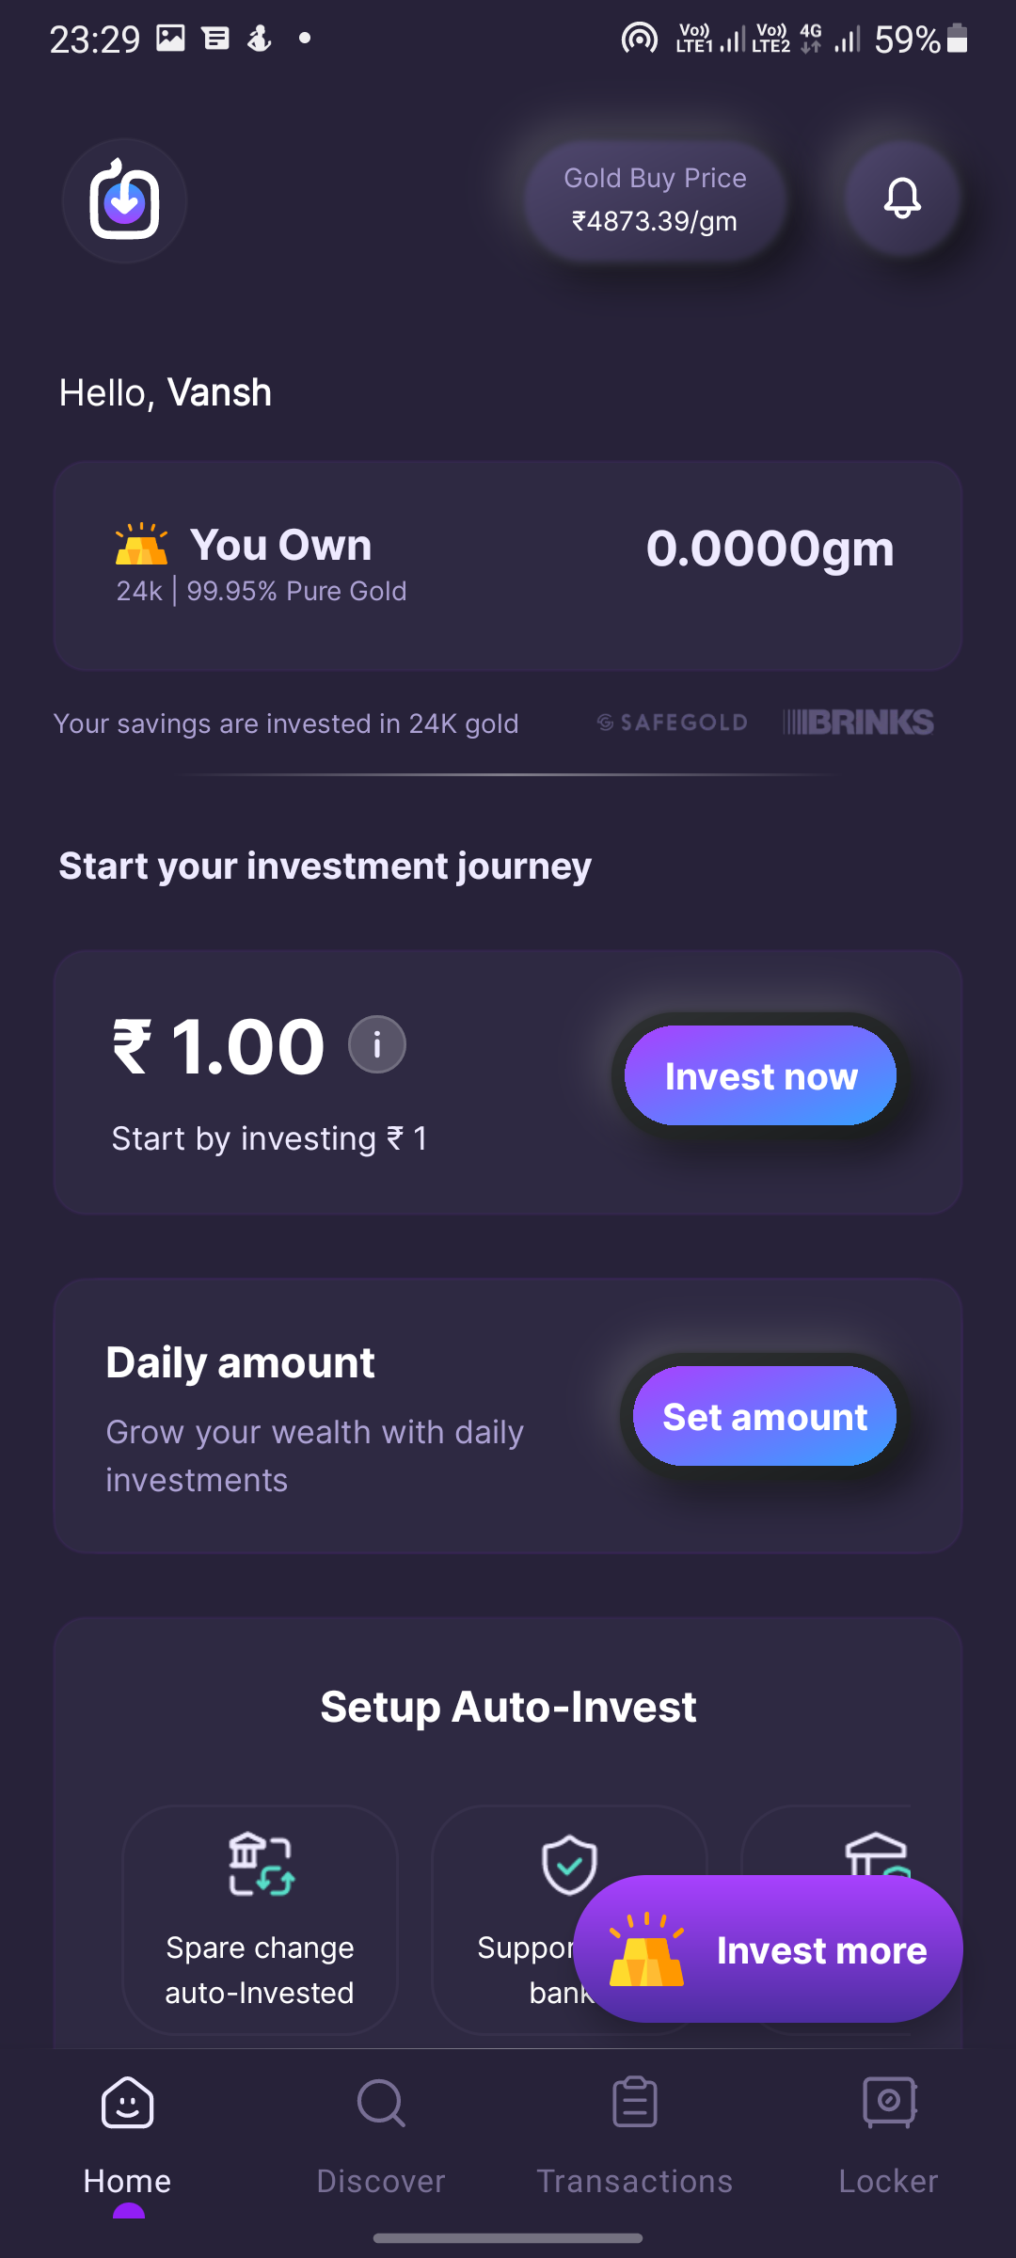
Task: Tap the Home smiley icon
Action: pos(126,2105)
